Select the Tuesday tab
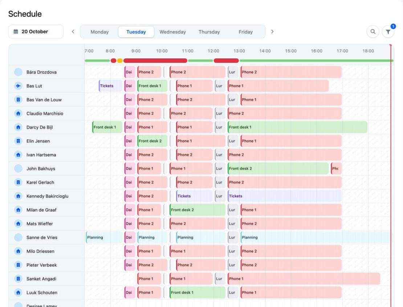The image size is (403, 307). (x=136, y=32)
